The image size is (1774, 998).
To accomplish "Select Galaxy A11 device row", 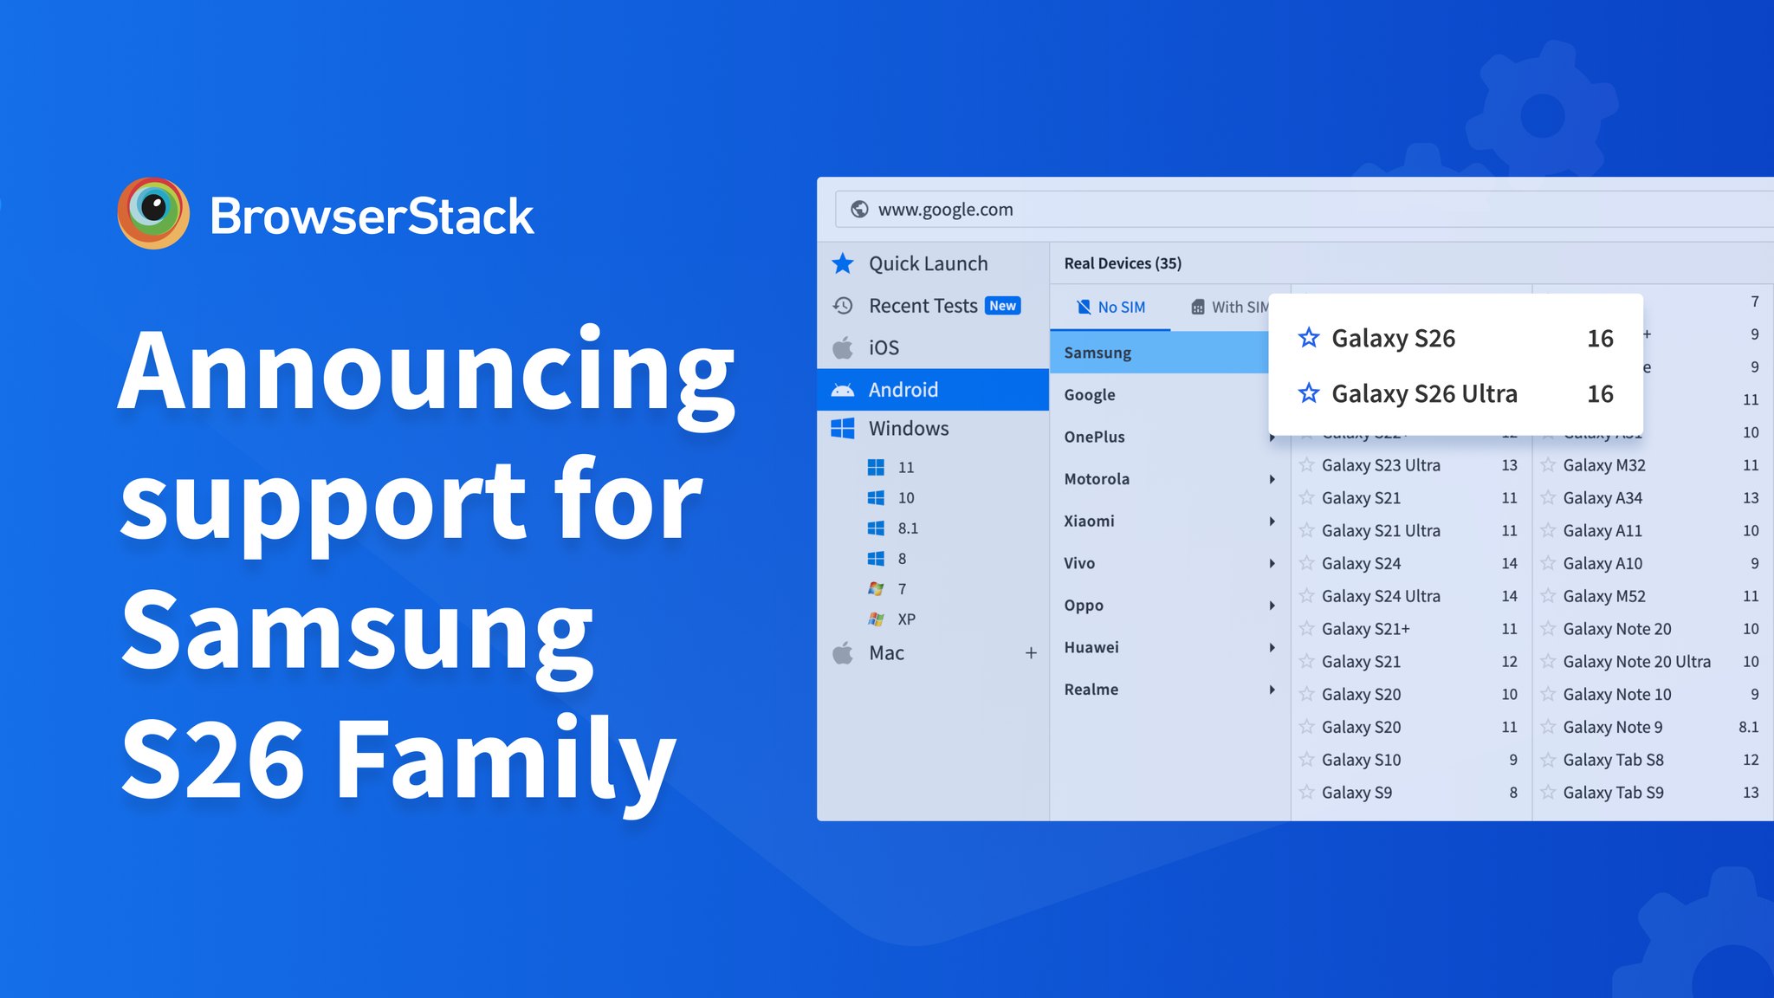I will (x=1653, y=530).
